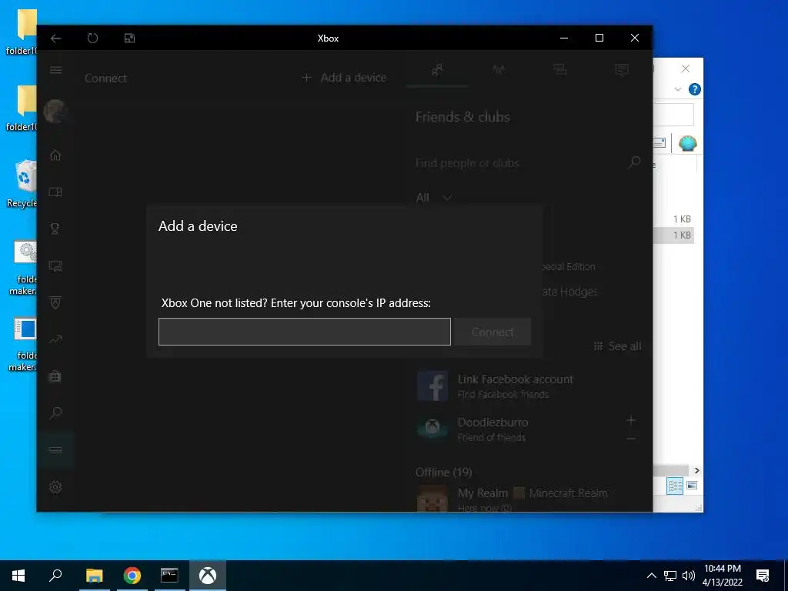
Task: Open the Clubs shield icon
Action: pyautogui.click(x=55, y=302)
